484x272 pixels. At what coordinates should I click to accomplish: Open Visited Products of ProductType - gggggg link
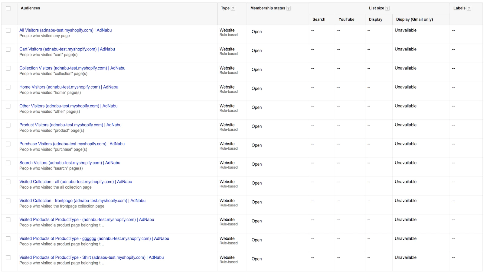[x=94, y=238]
